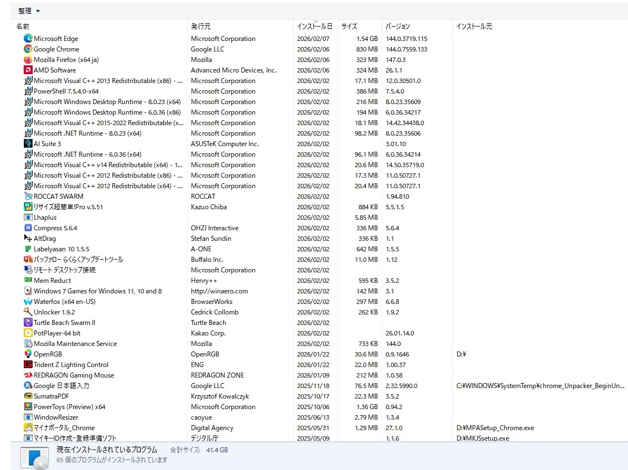Select Microsoft Visual C++ 2013 Redistributable (x86)
This screenshot has width=628, height=470.
point(108,80)
